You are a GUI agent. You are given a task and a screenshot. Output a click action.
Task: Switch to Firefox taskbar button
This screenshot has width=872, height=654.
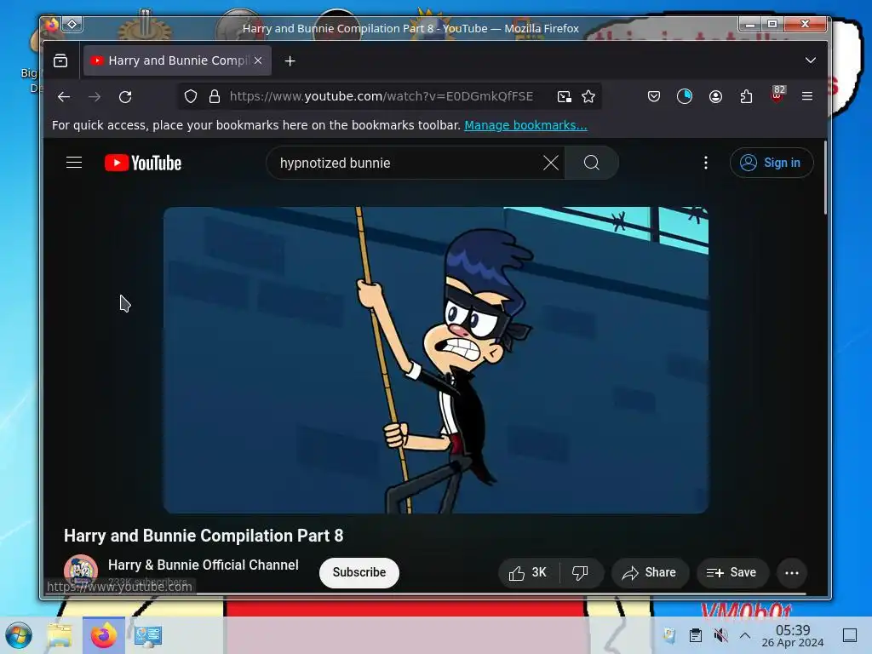(103, 635)
